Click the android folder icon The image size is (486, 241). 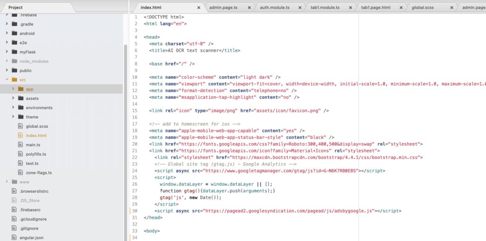click(14, 33)
